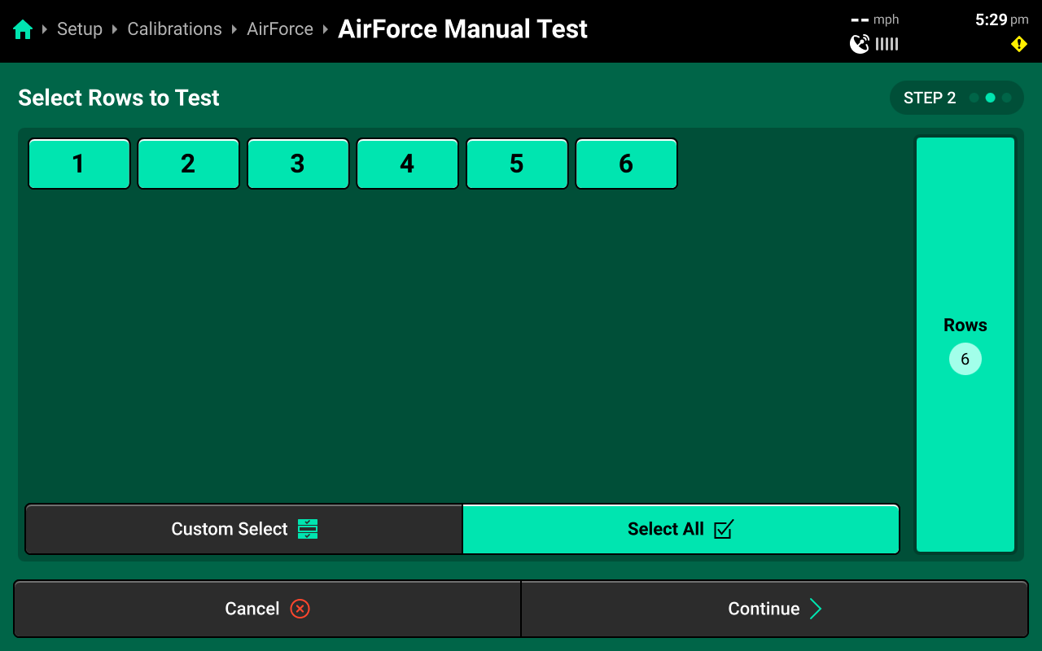This screenshot has width=1042, height=651.
Task: Tap the GPS satellite signal icon
Action: [860, 44]
